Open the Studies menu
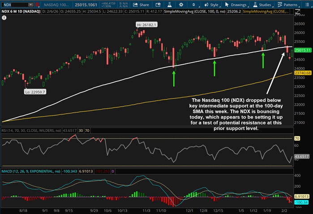Image resolution: width=313 pixels, height=214 pixels. [x=263, y=5]
